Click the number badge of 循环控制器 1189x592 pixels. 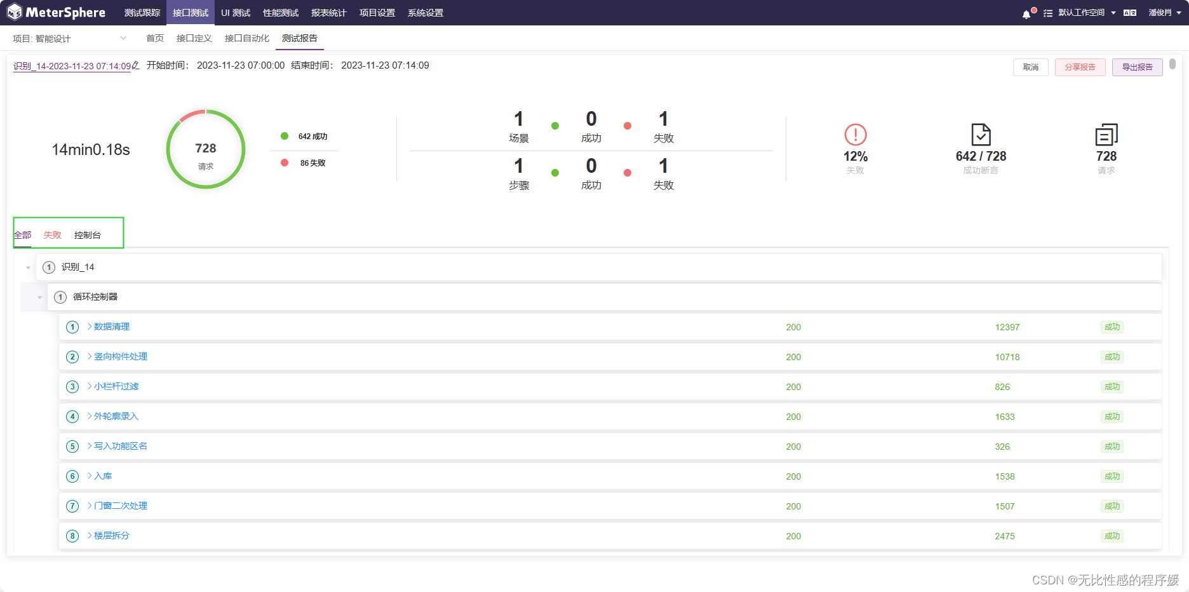click(60, 297)
